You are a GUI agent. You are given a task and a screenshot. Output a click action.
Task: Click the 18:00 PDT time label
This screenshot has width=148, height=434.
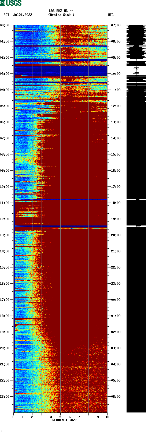point(5,316)
